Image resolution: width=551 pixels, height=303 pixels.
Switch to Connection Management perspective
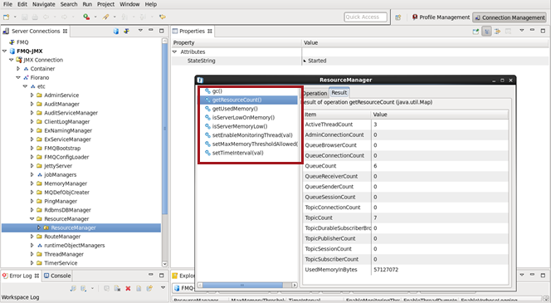[x=510, y=17]
